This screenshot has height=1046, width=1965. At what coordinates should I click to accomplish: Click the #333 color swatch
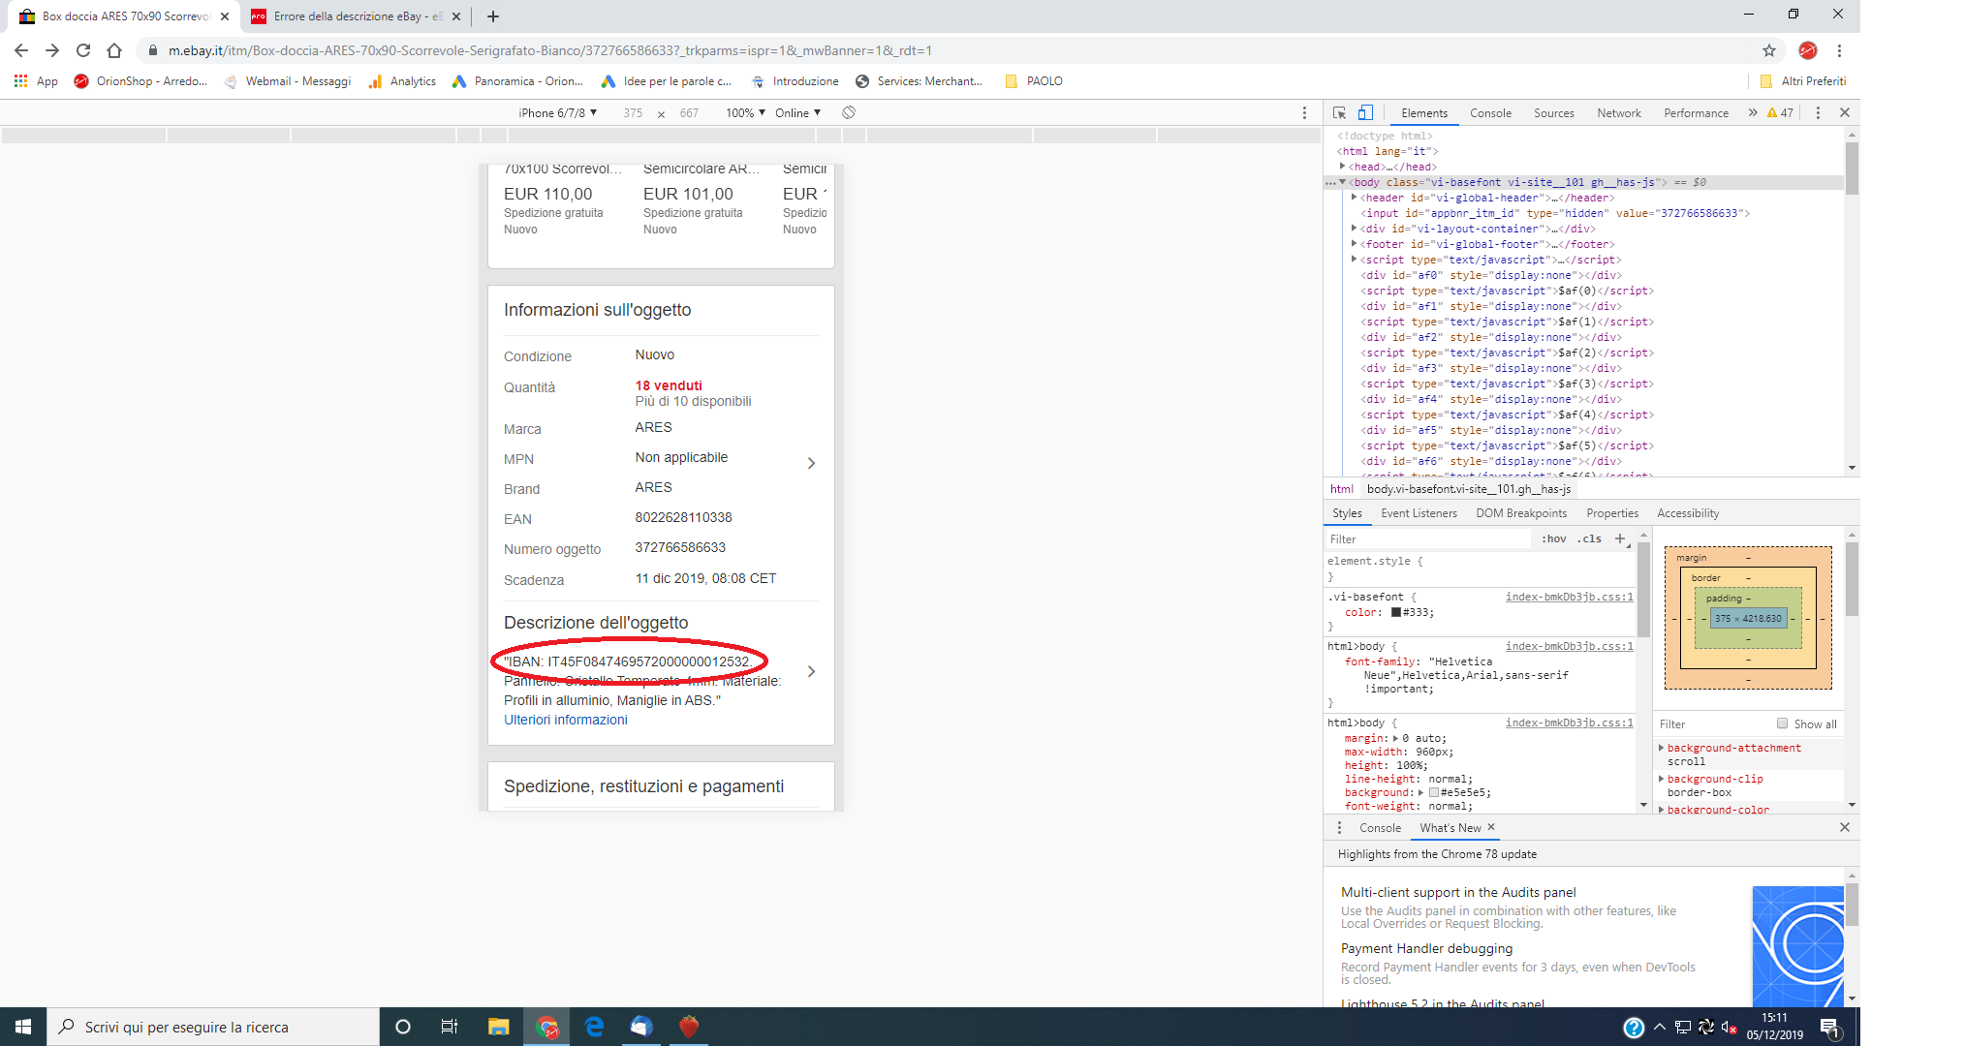[1396, 612]
